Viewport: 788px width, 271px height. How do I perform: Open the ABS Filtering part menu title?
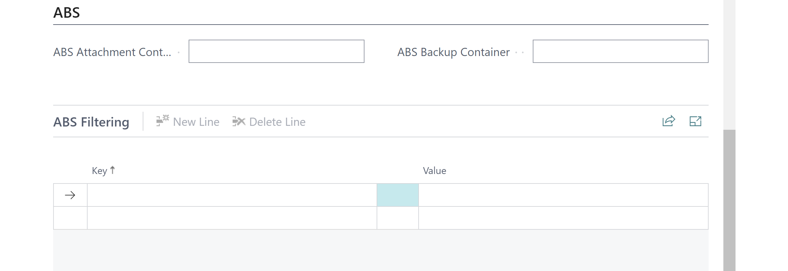91,122
